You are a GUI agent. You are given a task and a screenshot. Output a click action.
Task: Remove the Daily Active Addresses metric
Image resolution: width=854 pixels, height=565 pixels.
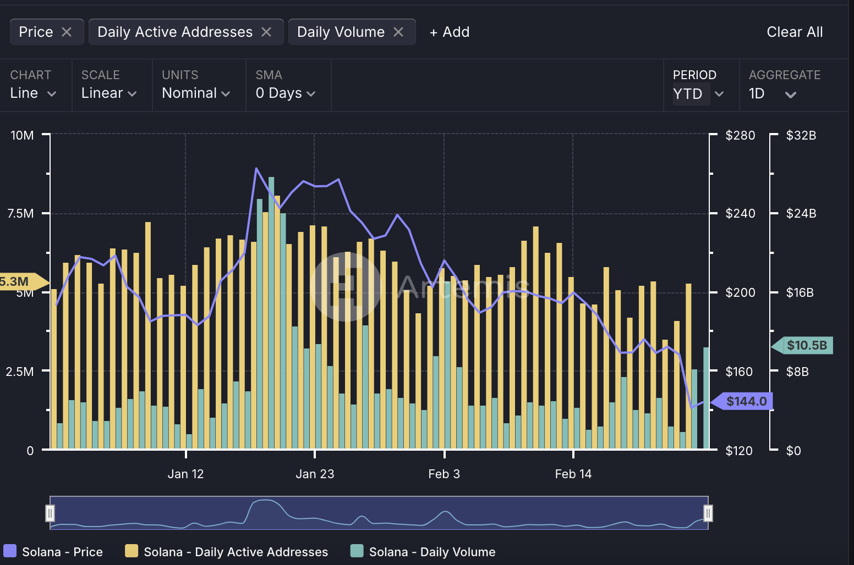267,31
